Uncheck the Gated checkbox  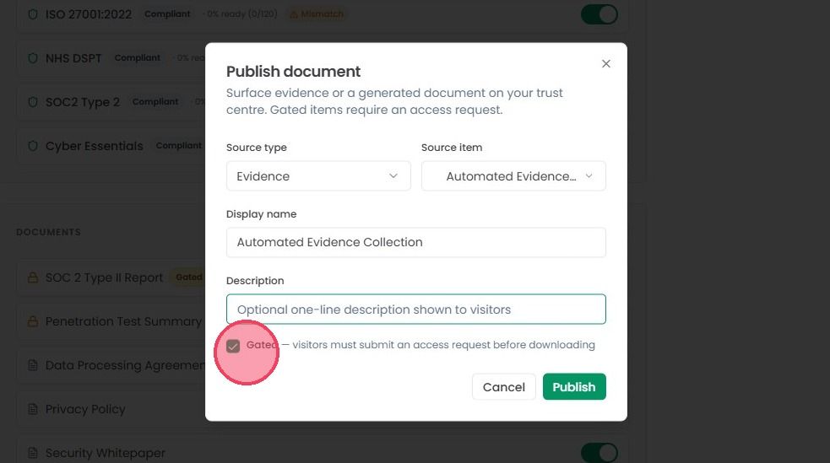233,346
